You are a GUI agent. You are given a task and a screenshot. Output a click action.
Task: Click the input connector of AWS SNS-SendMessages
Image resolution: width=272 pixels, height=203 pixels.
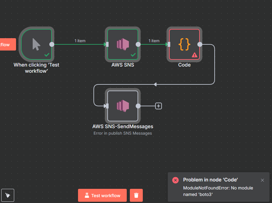point(107,106)
